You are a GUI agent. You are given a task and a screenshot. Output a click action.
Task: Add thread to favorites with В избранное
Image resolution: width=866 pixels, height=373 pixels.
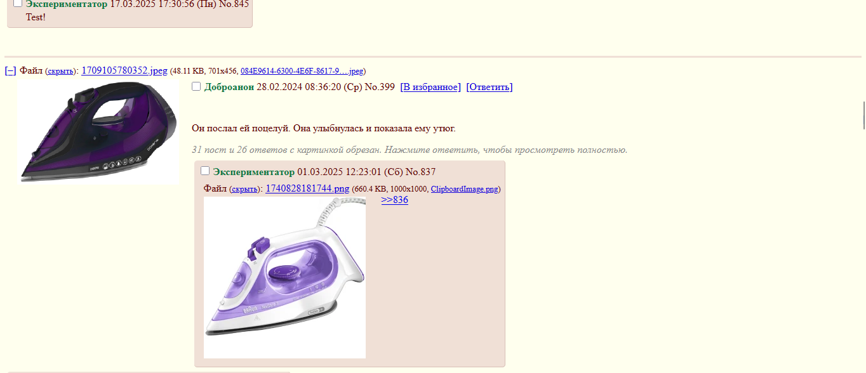(x=430, y=87)
